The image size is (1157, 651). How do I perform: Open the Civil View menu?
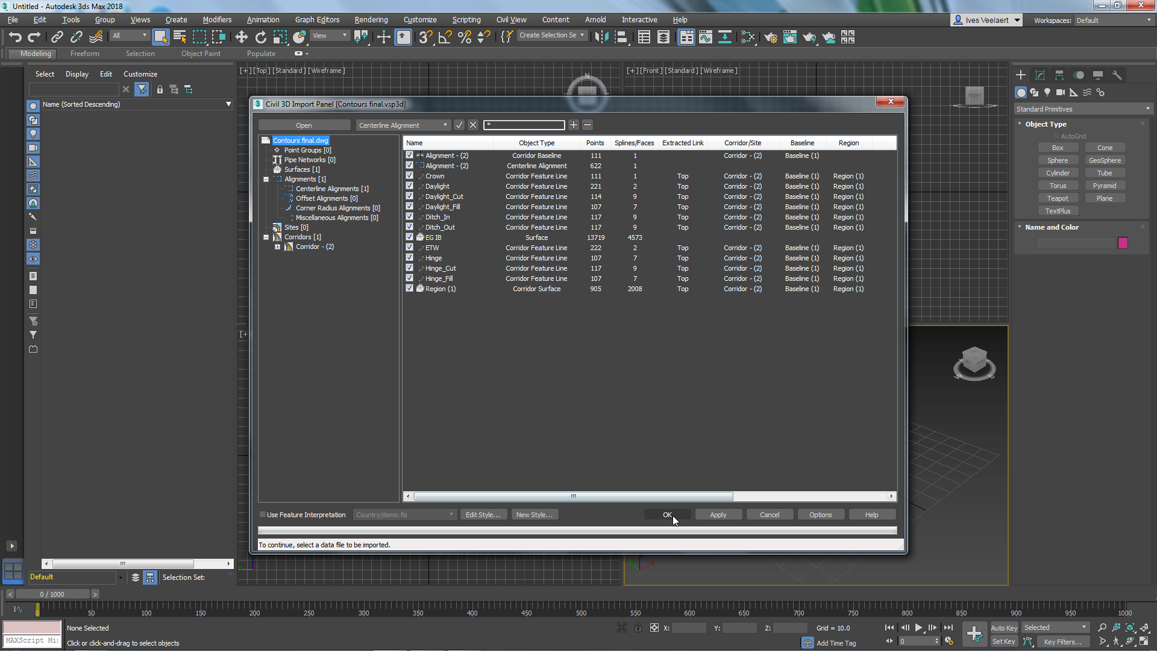511,20
